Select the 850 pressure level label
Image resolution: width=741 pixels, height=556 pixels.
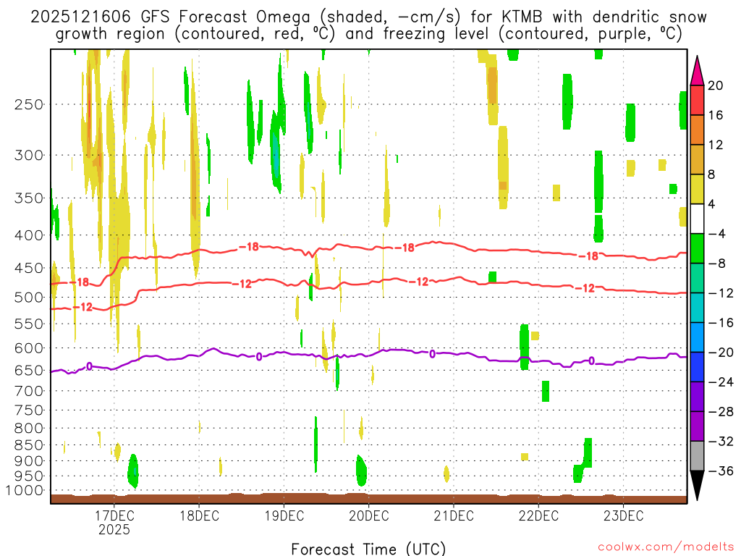[x=29, y=445]
